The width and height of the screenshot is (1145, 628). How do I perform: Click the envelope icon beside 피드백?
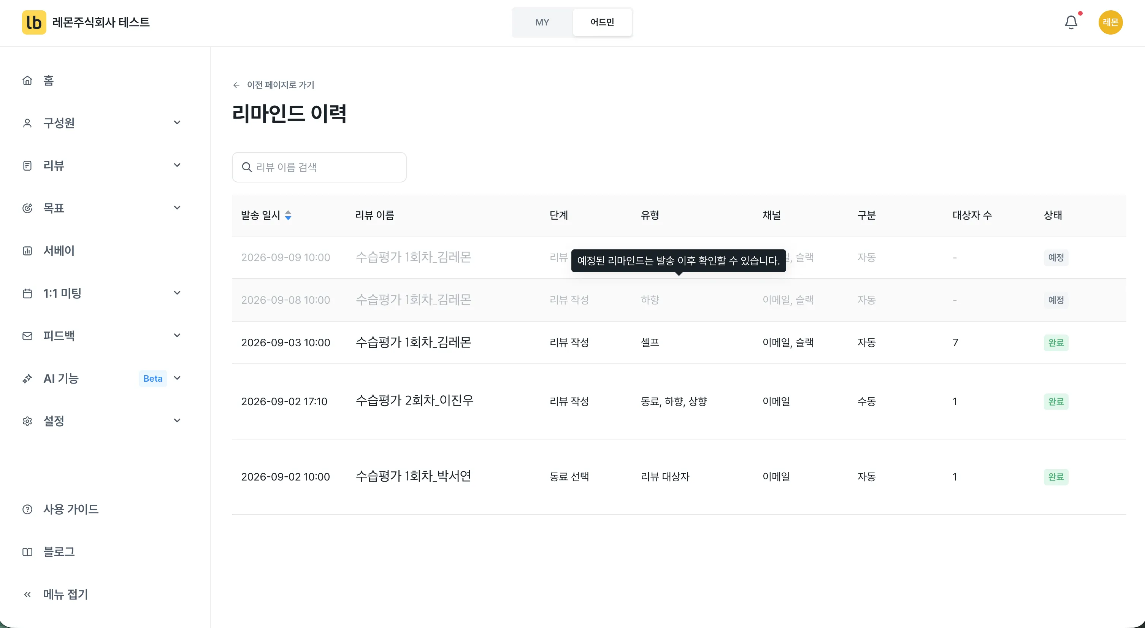pyautogui.click(x=27, y=336)
